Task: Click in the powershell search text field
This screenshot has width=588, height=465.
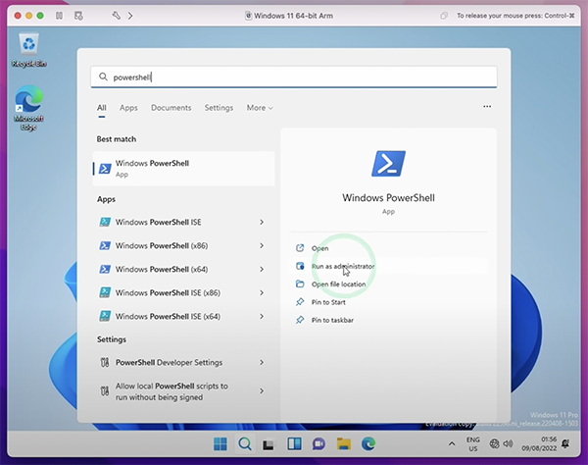Action: (x=294, y=77)
